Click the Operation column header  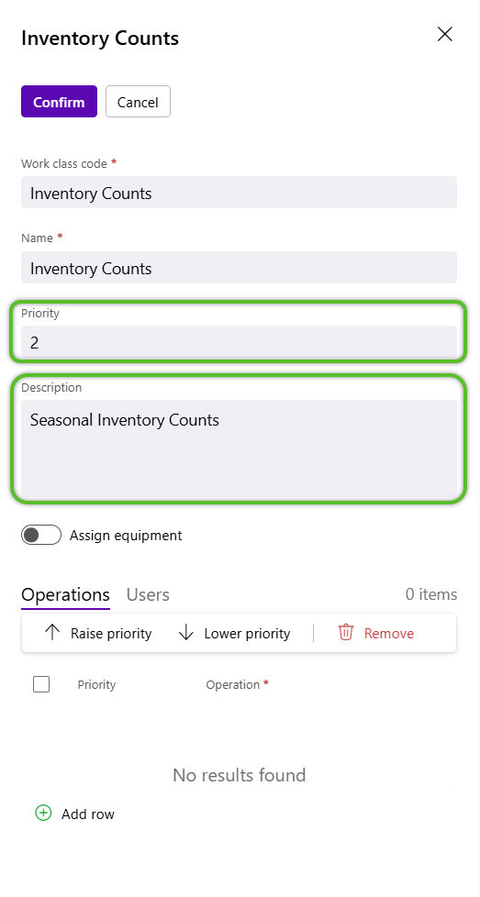click(x=233, y=685)
